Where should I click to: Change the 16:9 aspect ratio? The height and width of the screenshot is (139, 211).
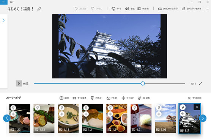(x=143, y=9)
